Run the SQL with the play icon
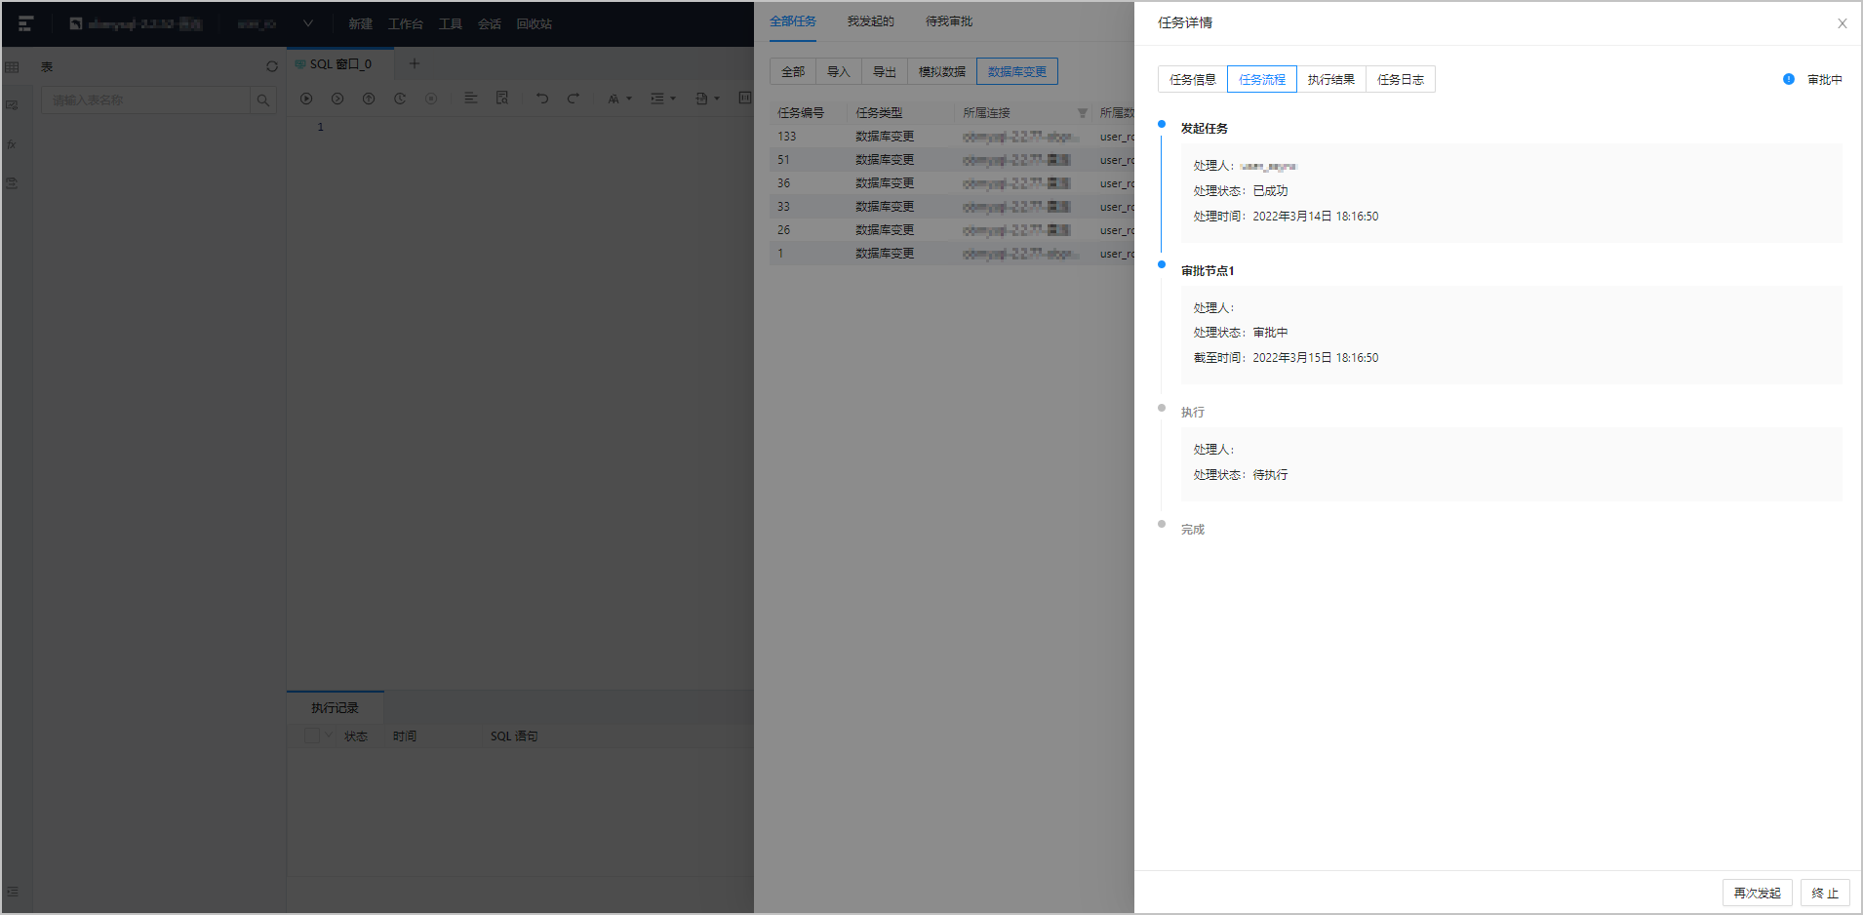Screen dimensions: 1863x915 pos(306,99)
